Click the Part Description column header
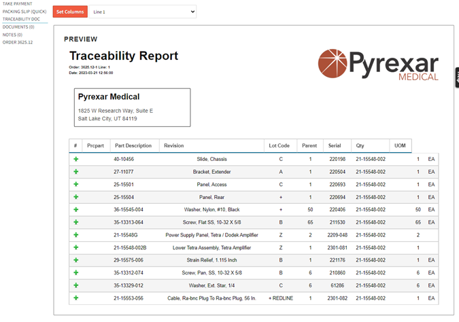 (x=133, y=145)
